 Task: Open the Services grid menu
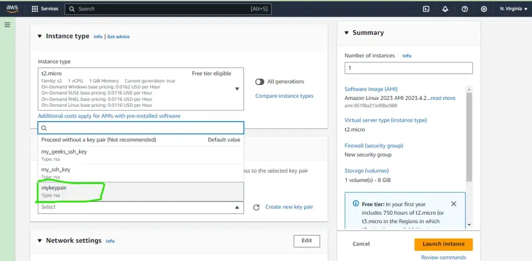pyautogui.click(x=45, y=9)
